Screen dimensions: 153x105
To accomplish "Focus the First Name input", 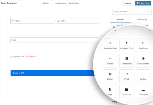I will [32, 21].
